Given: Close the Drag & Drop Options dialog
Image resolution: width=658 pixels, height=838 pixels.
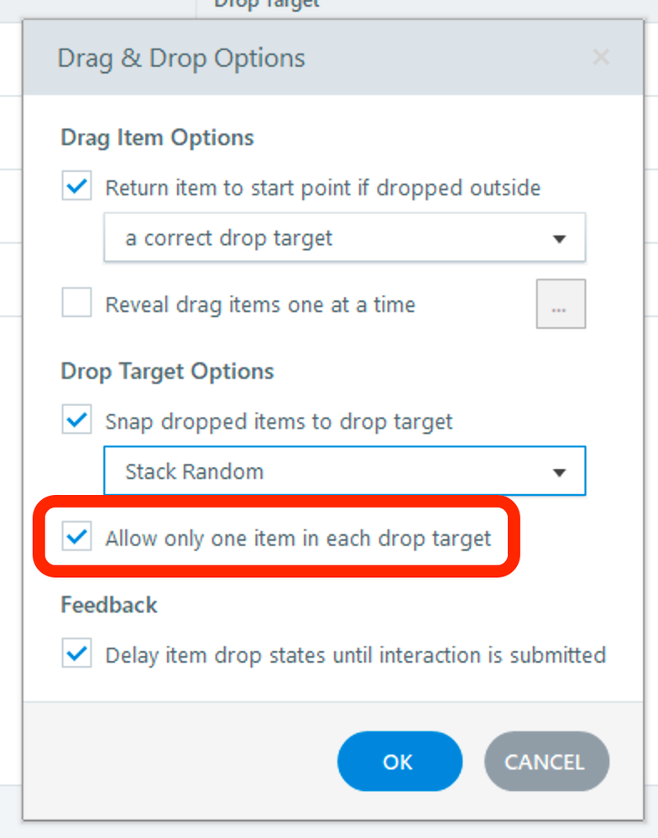Looking at the screenshot, I should point(601,58).
